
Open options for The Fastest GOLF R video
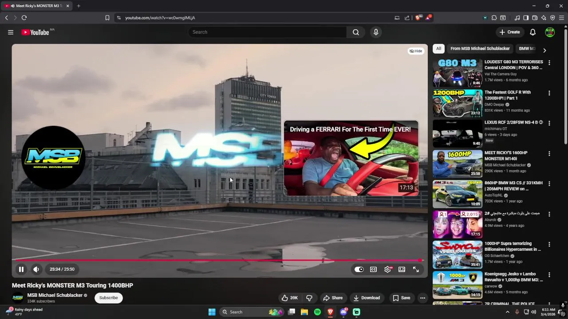click(549, 93)
